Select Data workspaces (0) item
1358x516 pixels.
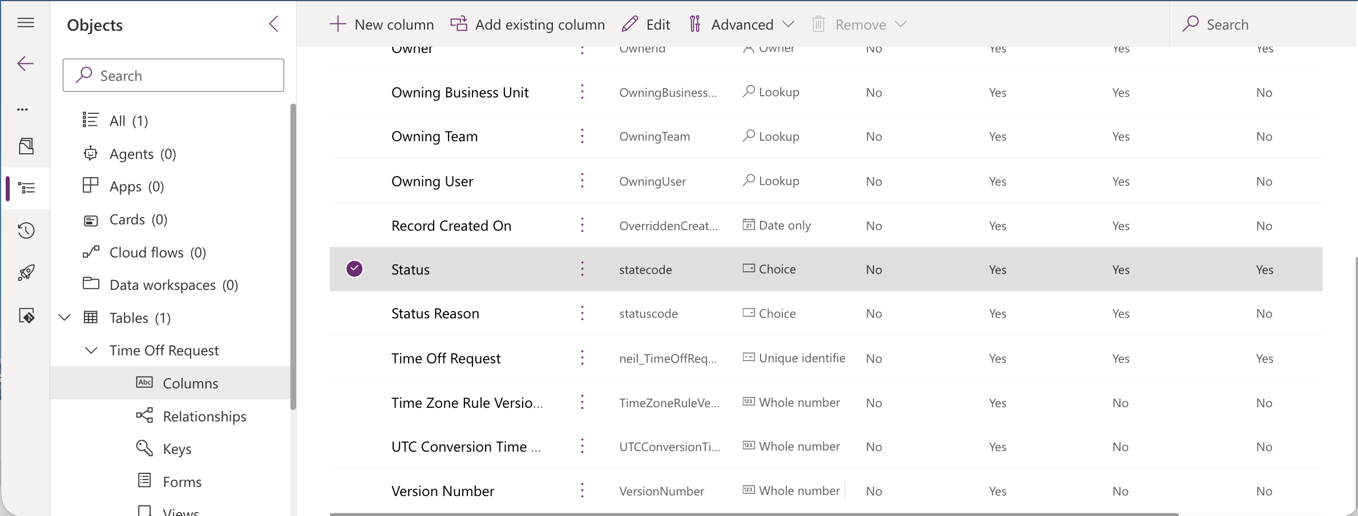pyautogui.click(x=174, y=285)
